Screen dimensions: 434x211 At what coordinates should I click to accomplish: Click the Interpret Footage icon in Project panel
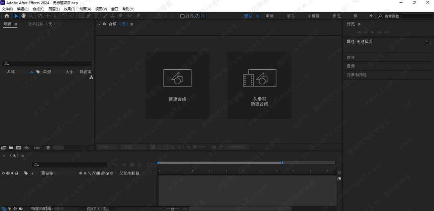point(4,148)
